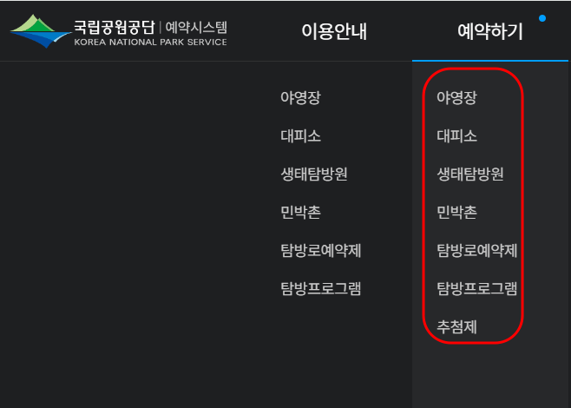Open the 예약하기 top menu
The width and height of the screenshot is (571, 408).
tap(489, 31)
